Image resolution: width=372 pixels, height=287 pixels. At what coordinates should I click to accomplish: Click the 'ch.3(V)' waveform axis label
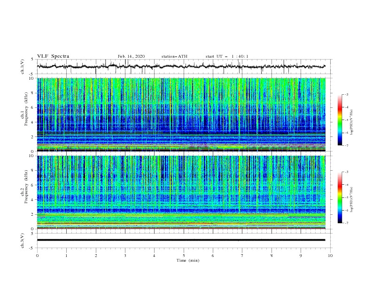[x=23, y=241]
